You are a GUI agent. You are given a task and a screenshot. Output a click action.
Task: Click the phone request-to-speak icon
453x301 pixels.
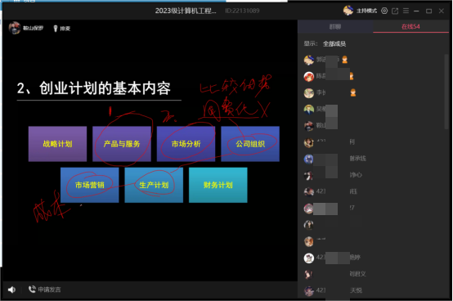tap(32, 290)
